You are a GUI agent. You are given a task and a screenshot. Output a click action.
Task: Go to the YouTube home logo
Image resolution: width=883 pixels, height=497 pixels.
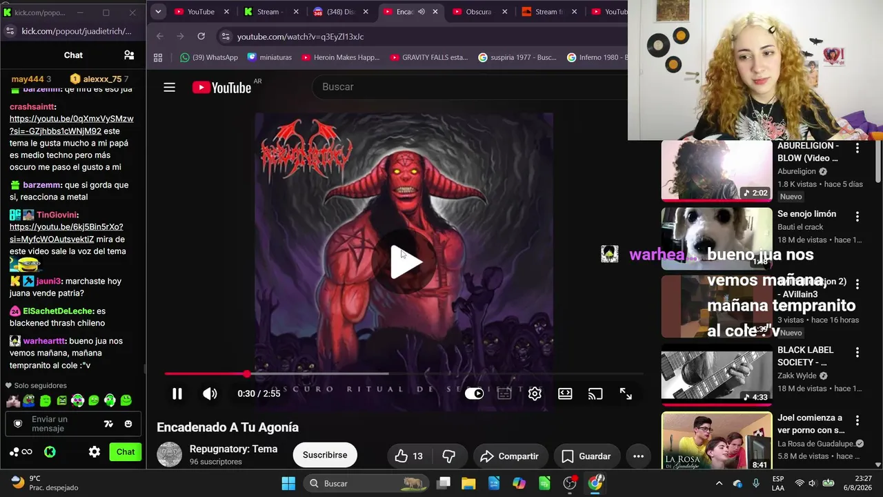(221, 87)
